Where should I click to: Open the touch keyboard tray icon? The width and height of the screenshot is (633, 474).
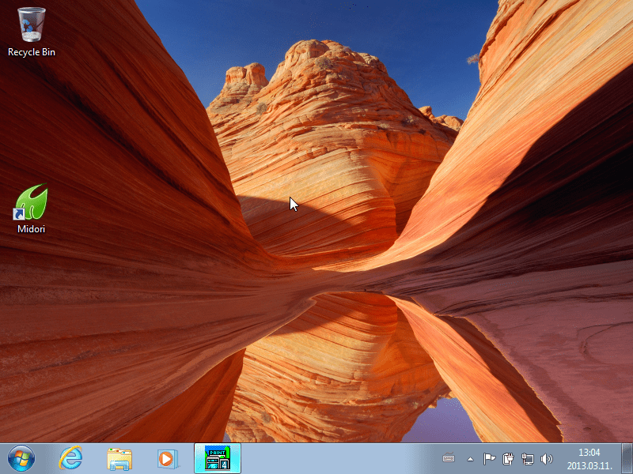pyautogui.click(x=449, y=458)
